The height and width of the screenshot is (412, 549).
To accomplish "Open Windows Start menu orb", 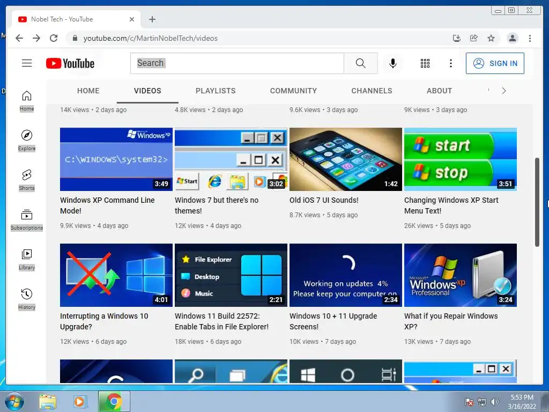I will [x=14, y=402].
